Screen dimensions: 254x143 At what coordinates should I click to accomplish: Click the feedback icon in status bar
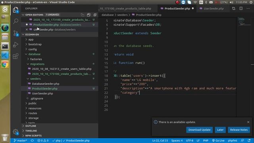click(x=242, y=141)
